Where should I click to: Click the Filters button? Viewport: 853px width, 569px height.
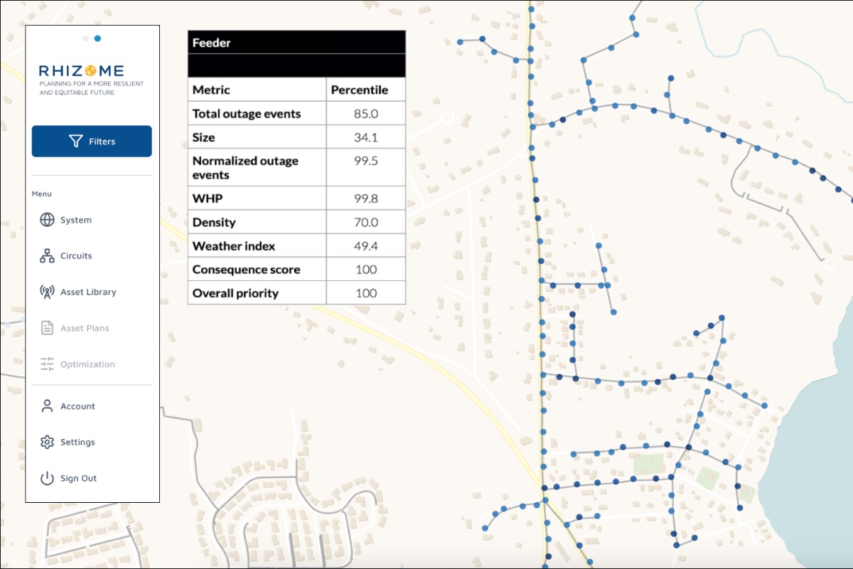click(x=91, y=141)
